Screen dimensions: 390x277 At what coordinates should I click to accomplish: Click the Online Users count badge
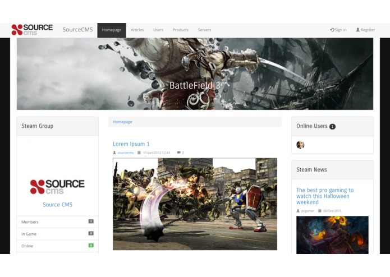pos(333,127)
